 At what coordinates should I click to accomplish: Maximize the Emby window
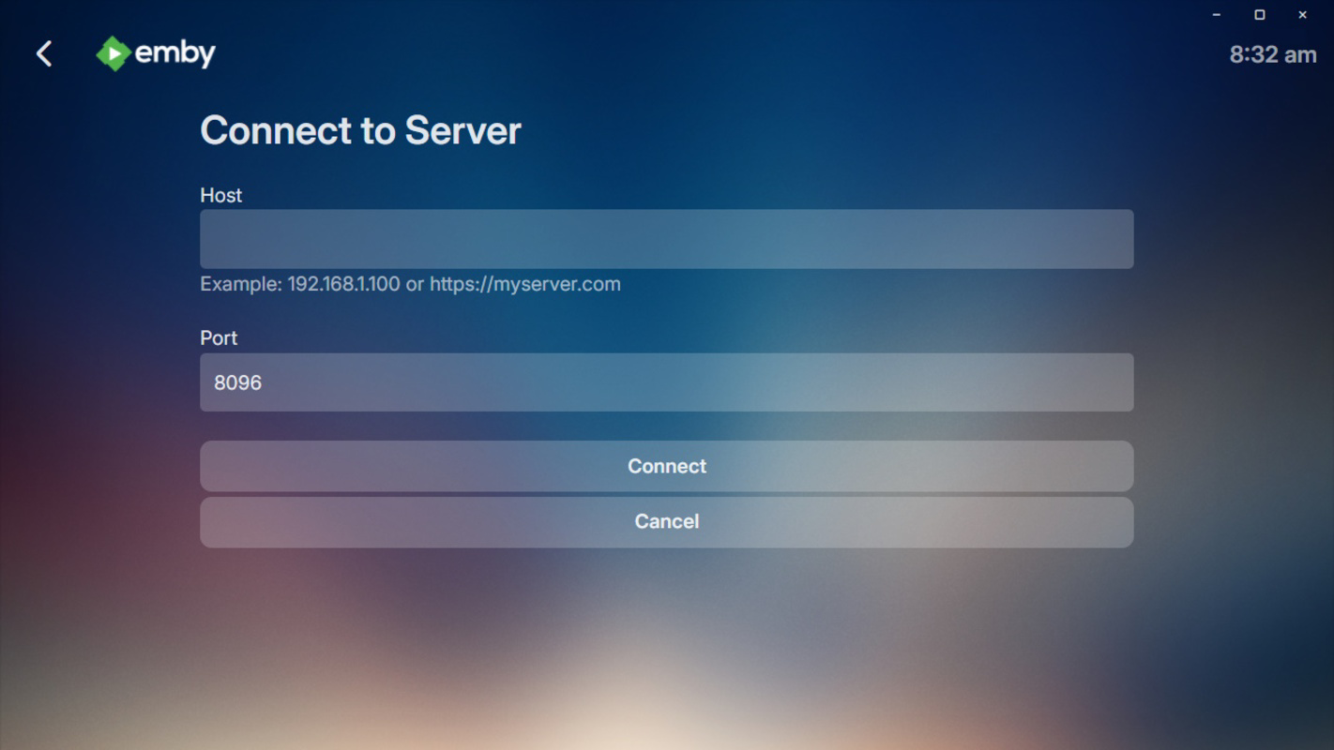(1260, 15)
